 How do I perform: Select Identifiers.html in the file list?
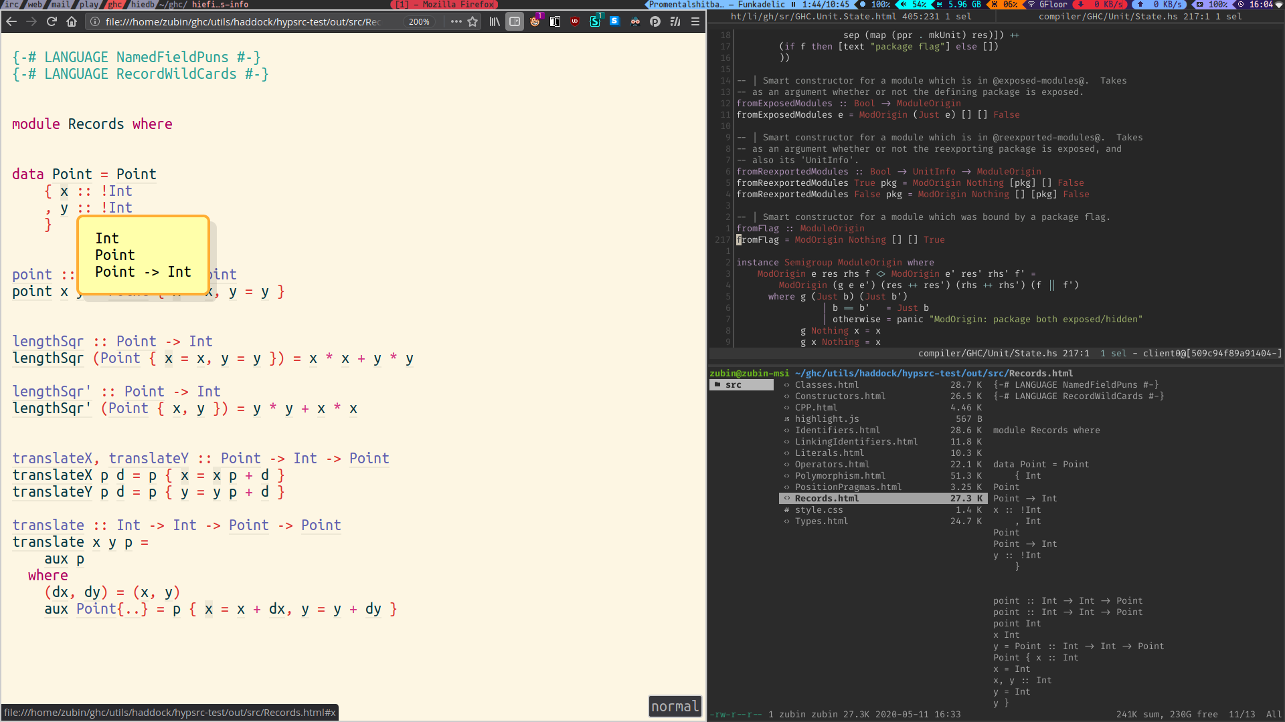pyautogui.click(x=882, y=431)
